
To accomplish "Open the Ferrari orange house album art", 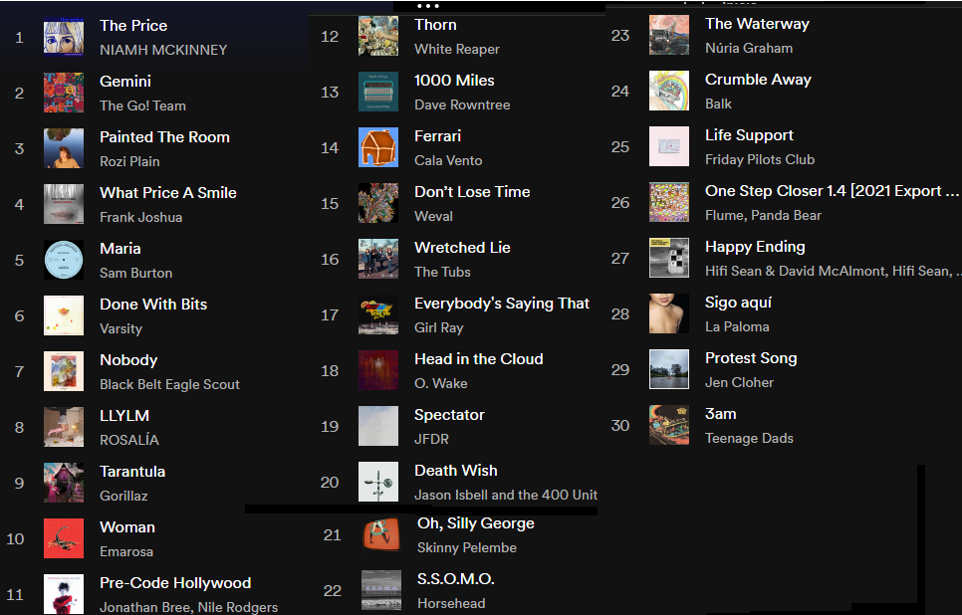I will [378, 147].
